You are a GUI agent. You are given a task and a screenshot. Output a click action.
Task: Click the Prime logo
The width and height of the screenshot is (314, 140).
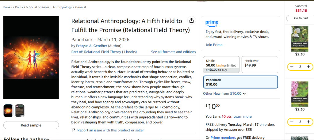click(x=212, y=23)
